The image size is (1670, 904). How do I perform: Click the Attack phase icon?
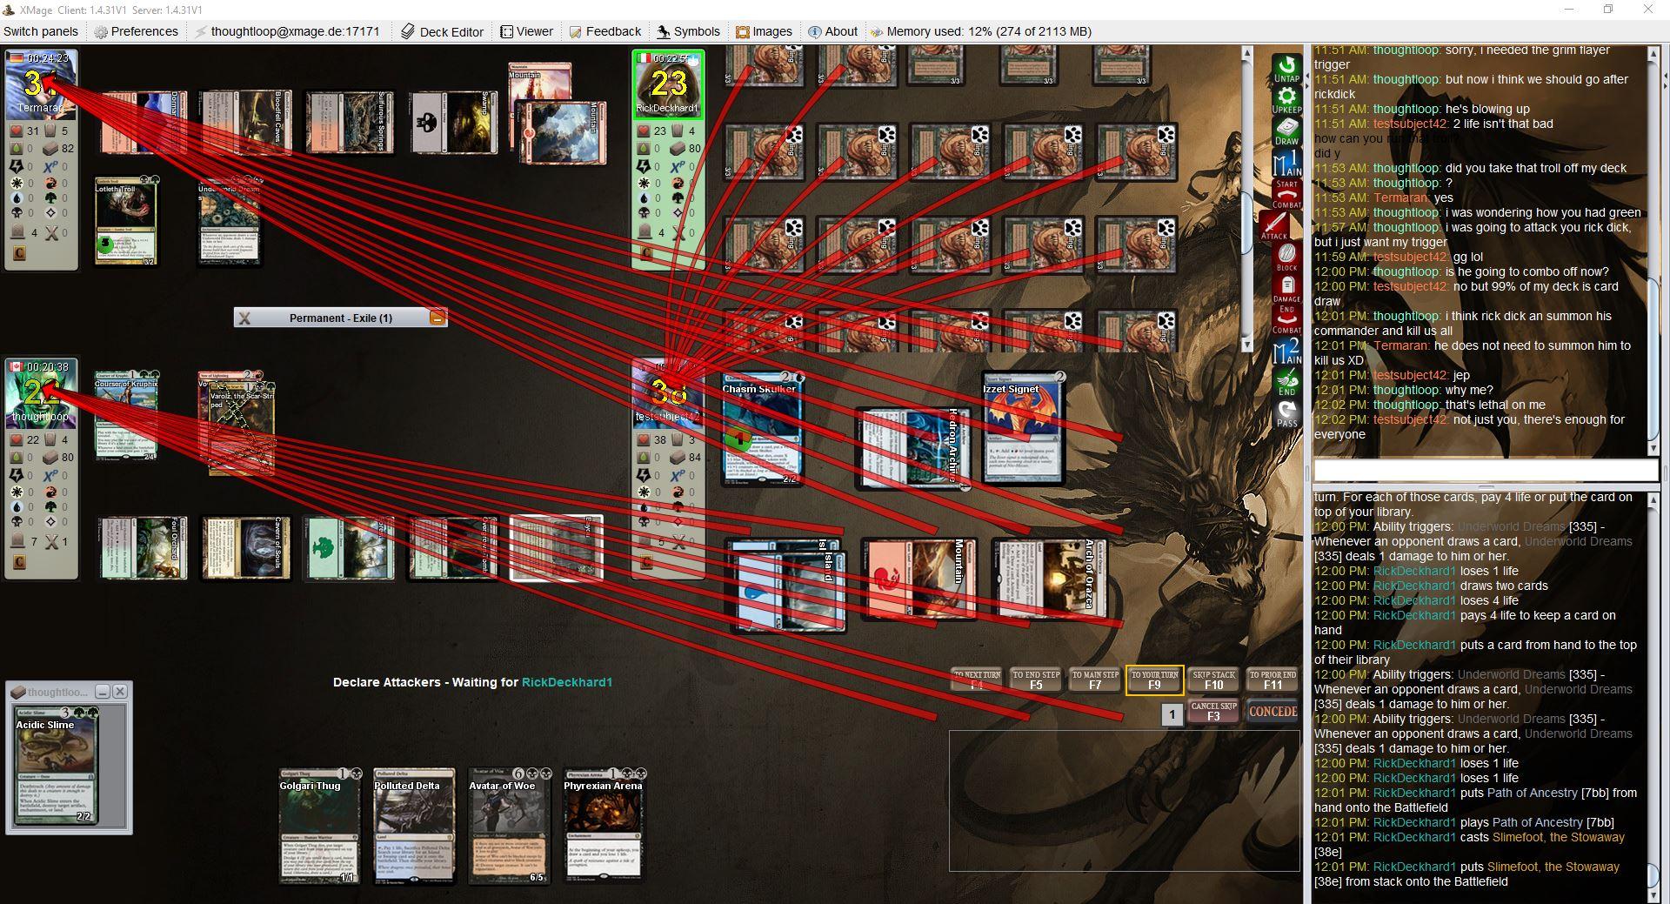[x=1275, y=225]
